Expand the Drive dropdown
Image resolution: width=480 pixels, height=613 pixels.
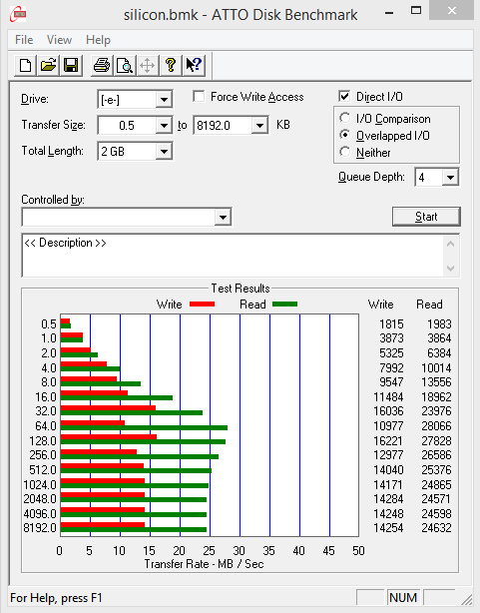164,100
